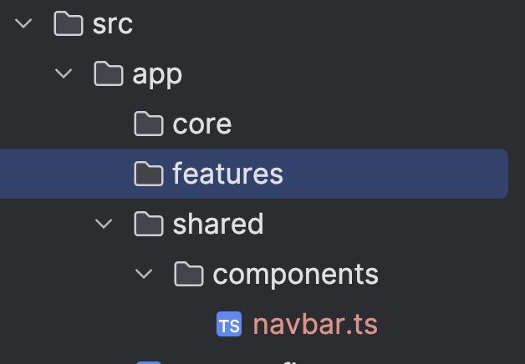This screenshot has height=364, width=525.
Task: Click the components folder icon
Action: [x=189, y=274]
